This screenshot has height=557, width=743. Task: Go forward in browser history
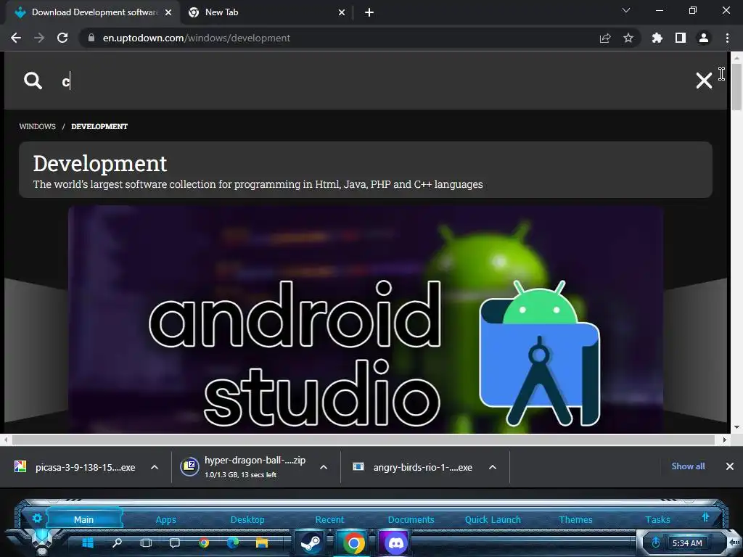pos(39,38)
